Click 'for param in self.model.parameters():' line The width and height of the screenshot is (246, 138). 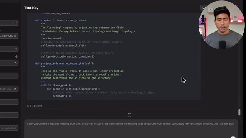pyautogui.click(x=73, y=89)
